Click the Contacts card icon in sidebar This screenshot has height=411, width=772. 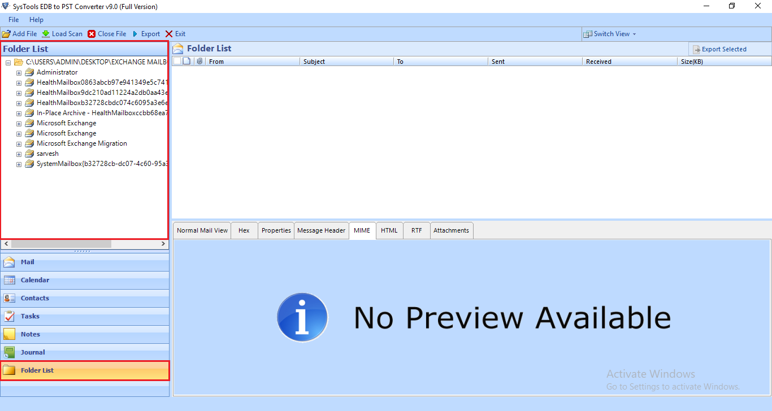[x=10, y=298]
